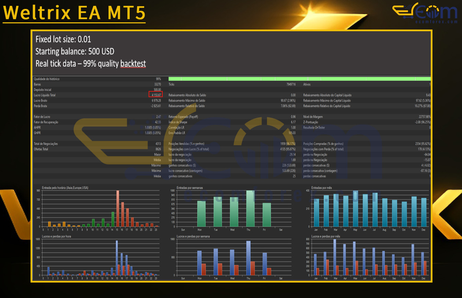462x298 pixels.
Task: Click 'Rebaixamento Máximo do Capital Líquido' label
Action: [x=327, y=101]
